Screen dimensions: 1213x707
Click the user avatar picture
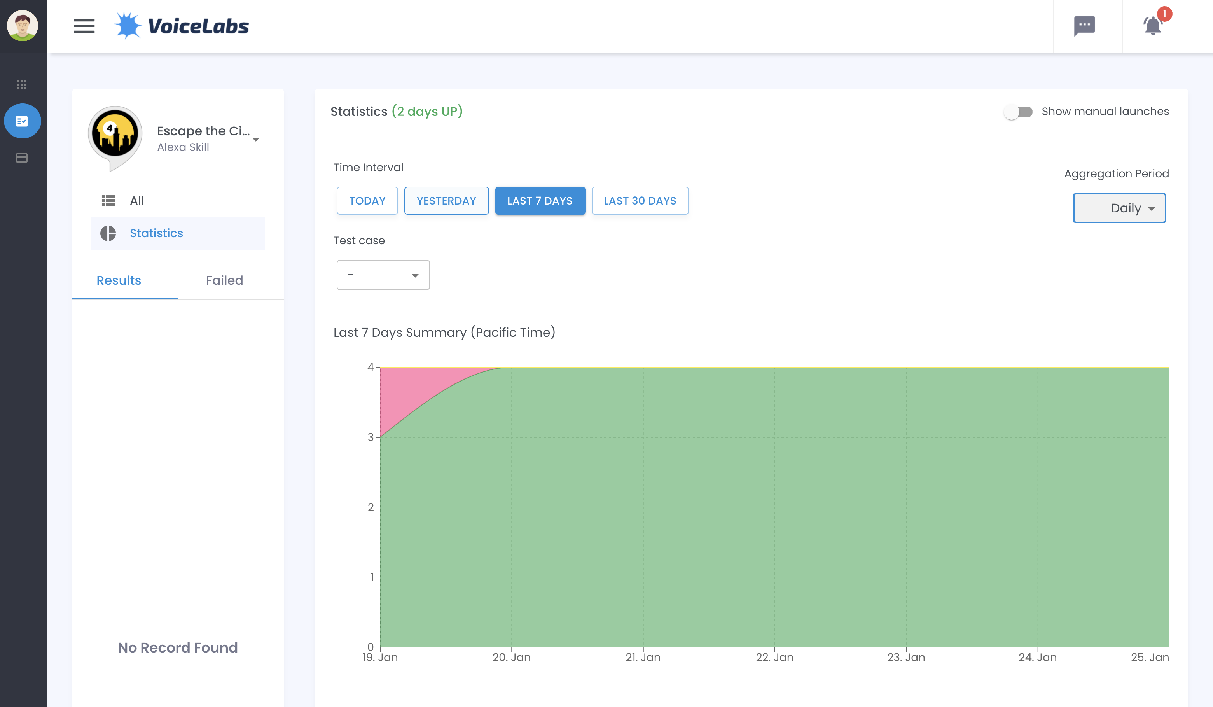click(x=23, y=26)
